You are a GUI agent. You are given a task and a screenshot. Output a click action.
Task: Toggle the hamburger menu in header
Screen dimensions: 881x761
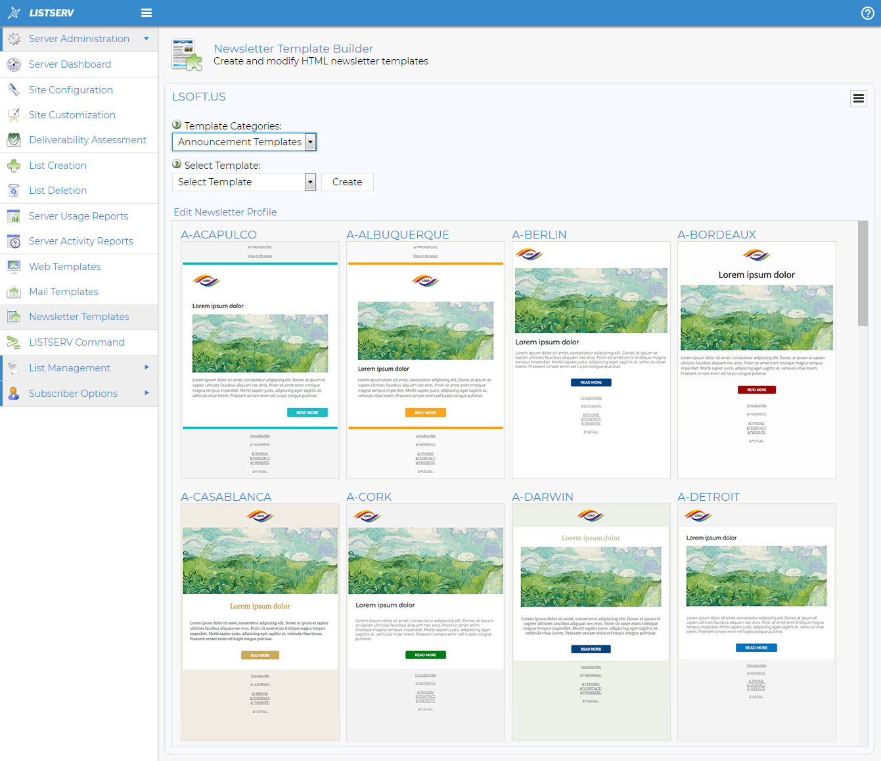[147, 12]
